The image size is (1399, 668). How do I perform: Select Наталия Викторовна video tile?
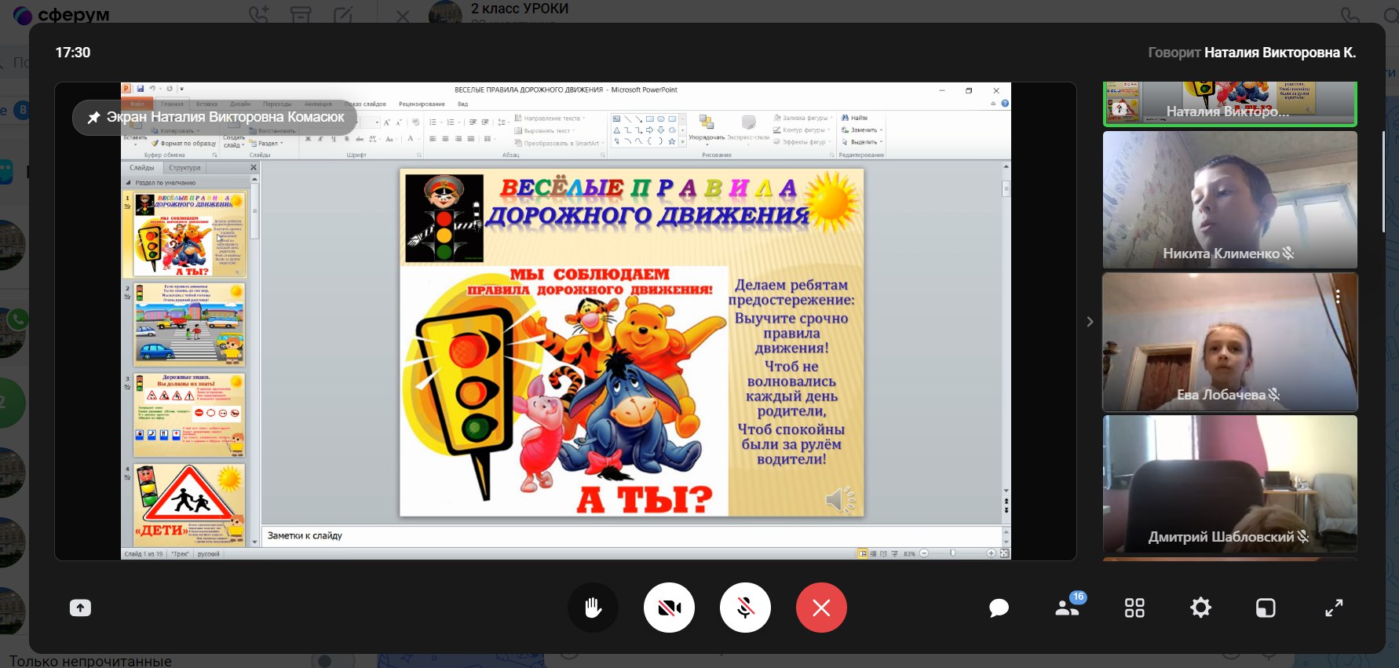(1230, 103)
